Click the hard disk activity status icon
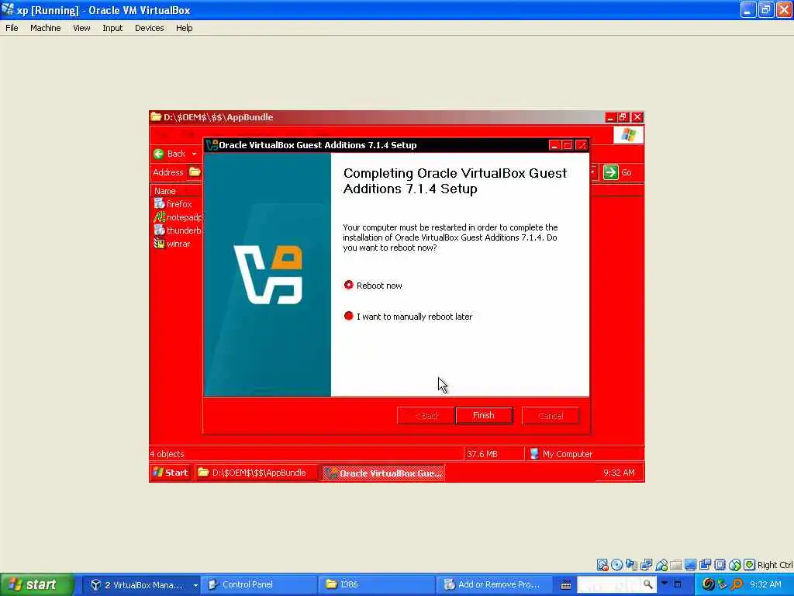This screenshot has width=794, height=596. click(602, 565)
